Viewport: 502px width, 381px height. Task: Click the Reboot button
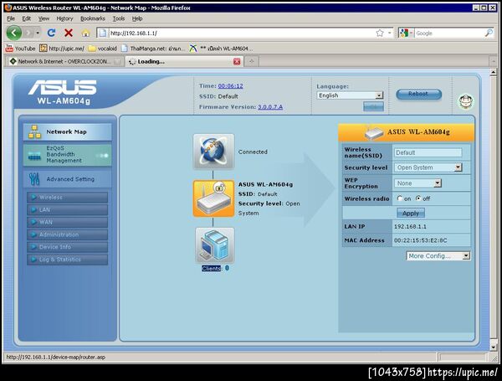418,94
